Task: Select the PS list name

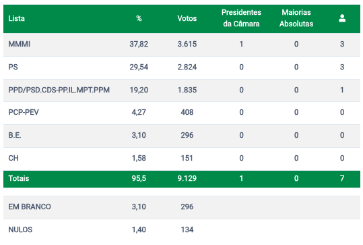Action: pos(13,67)
